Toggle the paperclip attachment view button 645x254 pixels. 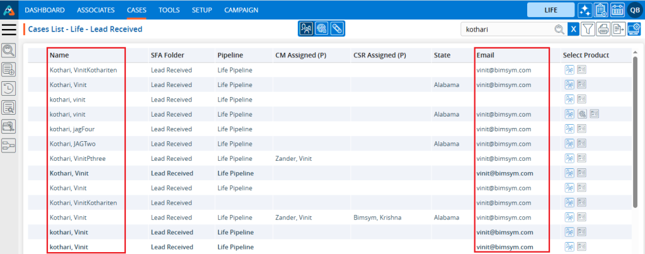point(338,29)
